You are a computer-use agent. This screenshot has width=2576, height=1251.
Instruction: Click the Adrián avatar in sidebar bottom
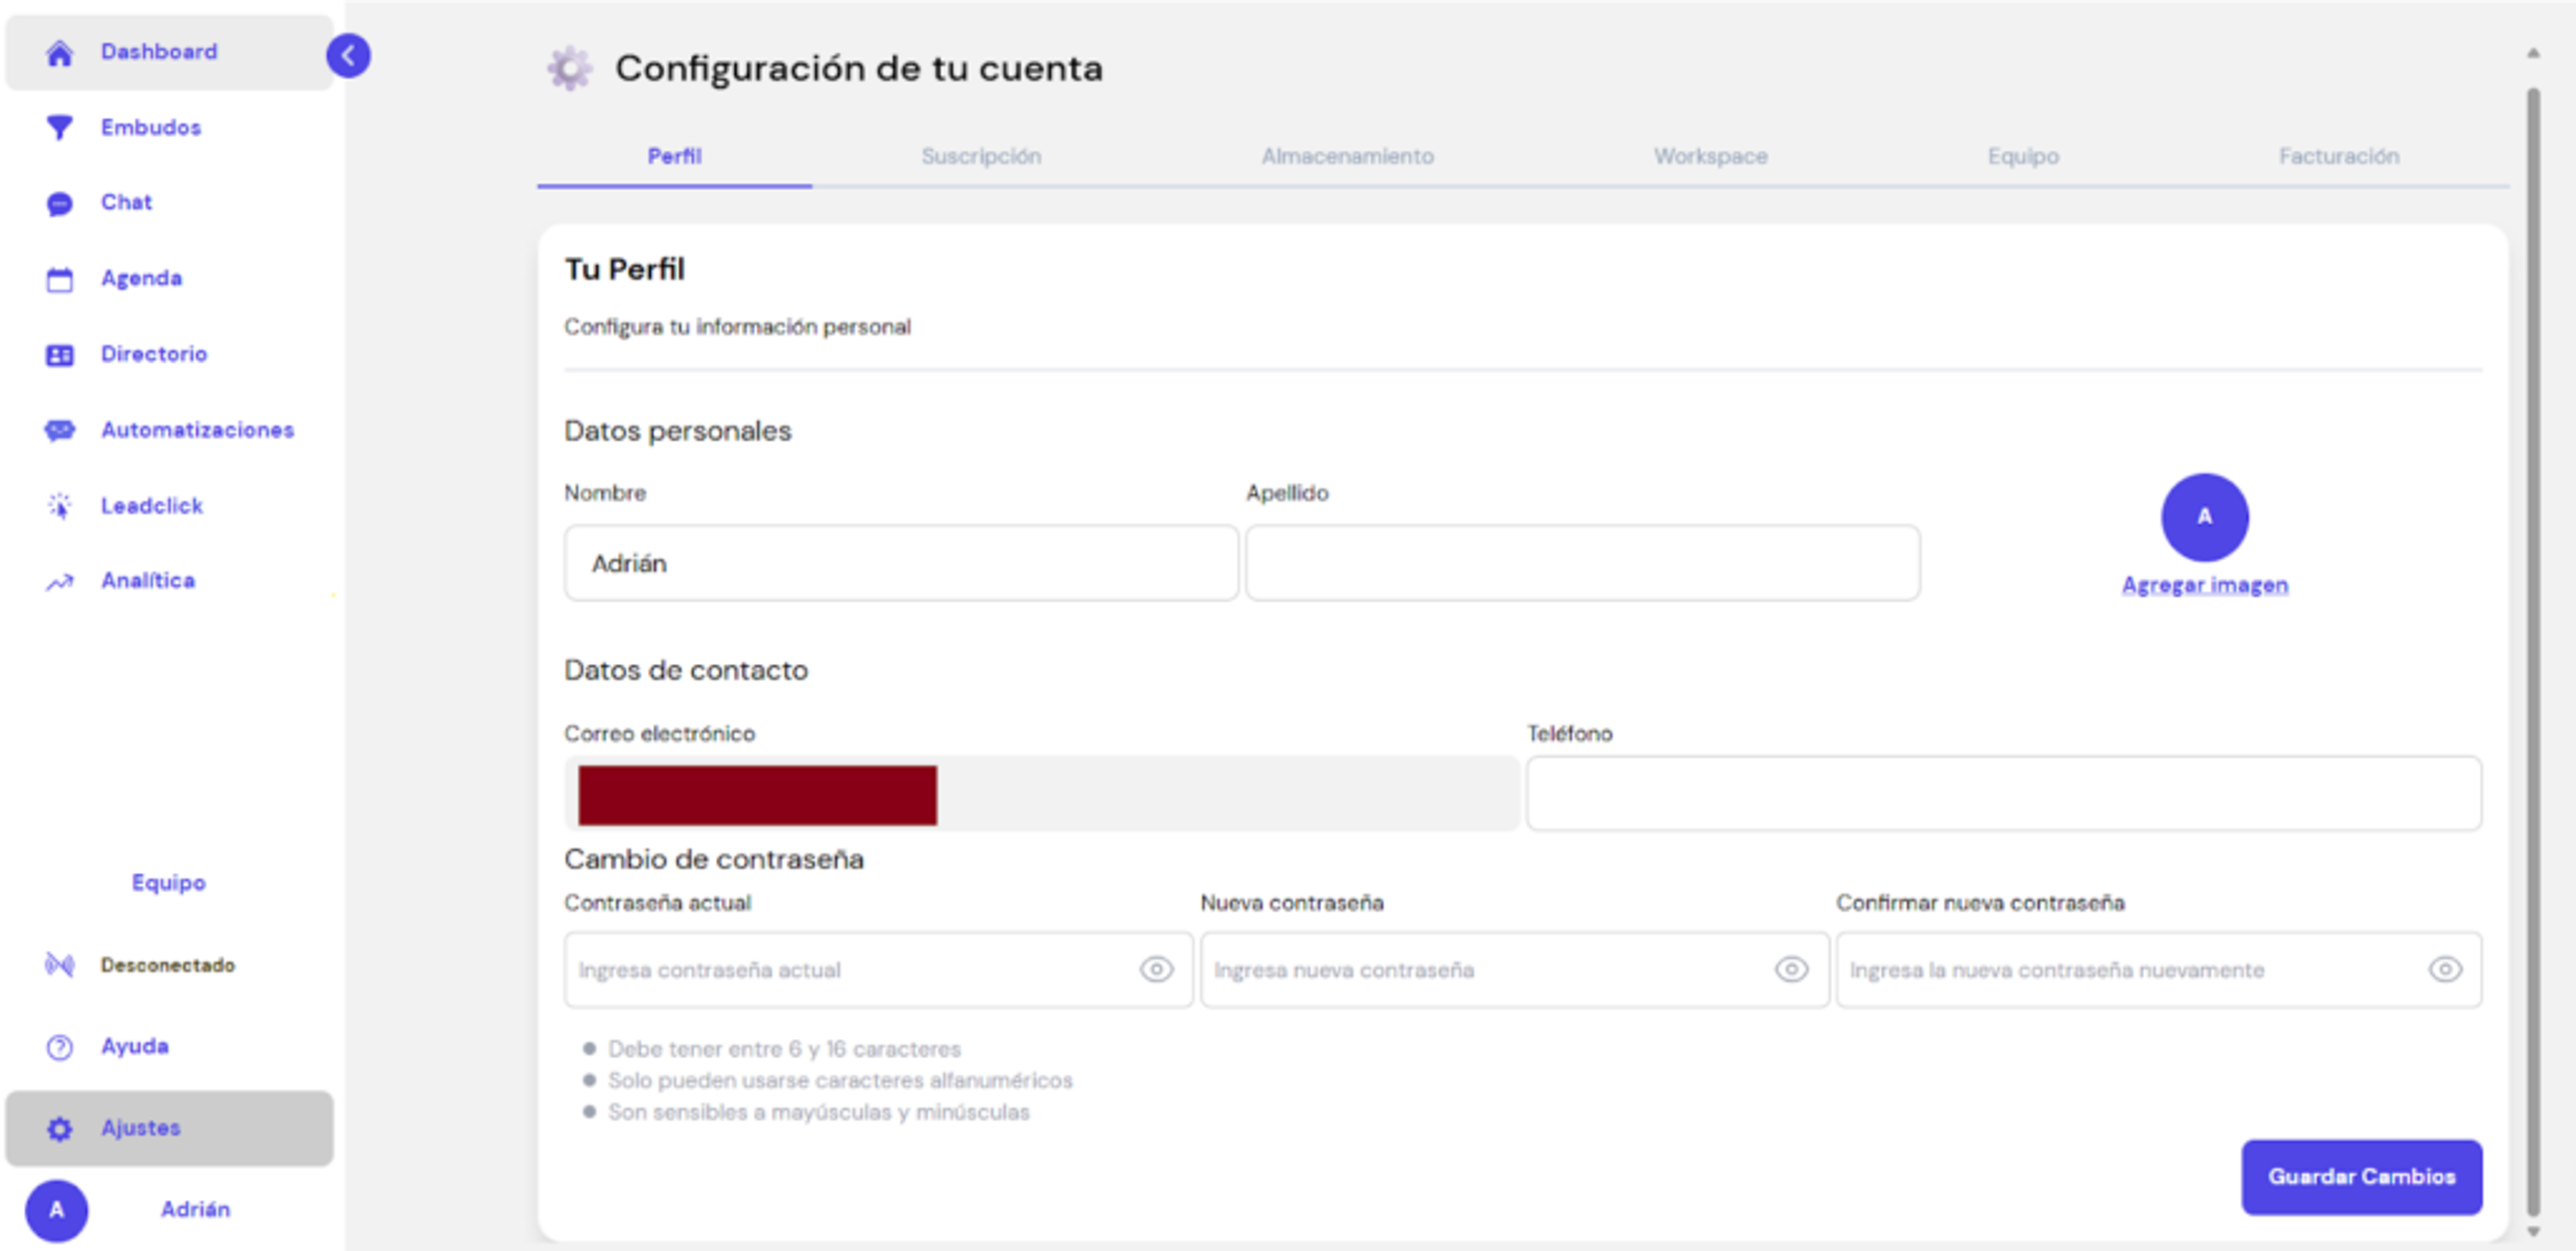point(56,1210)
